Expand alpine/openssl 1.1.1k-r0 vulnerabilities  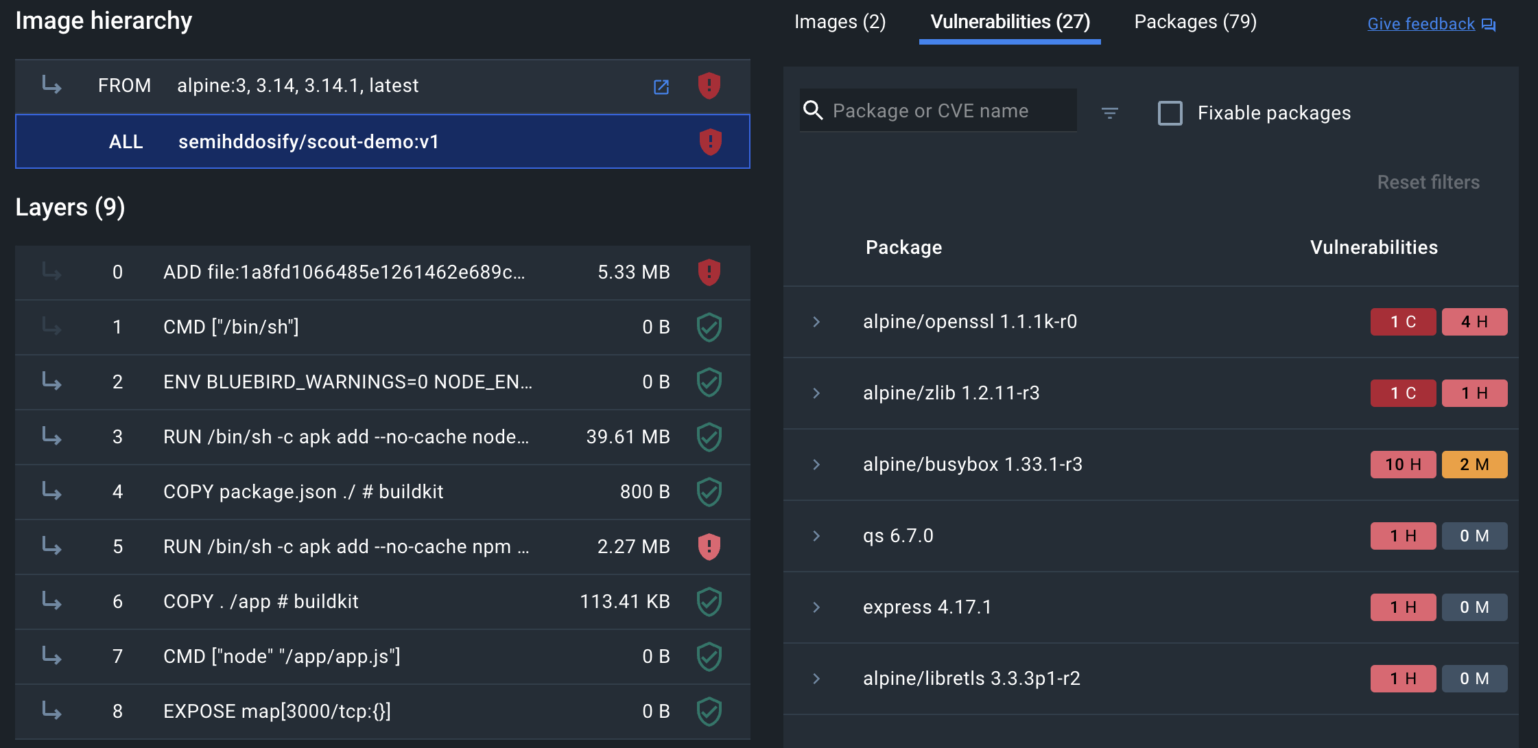point(816,321)
